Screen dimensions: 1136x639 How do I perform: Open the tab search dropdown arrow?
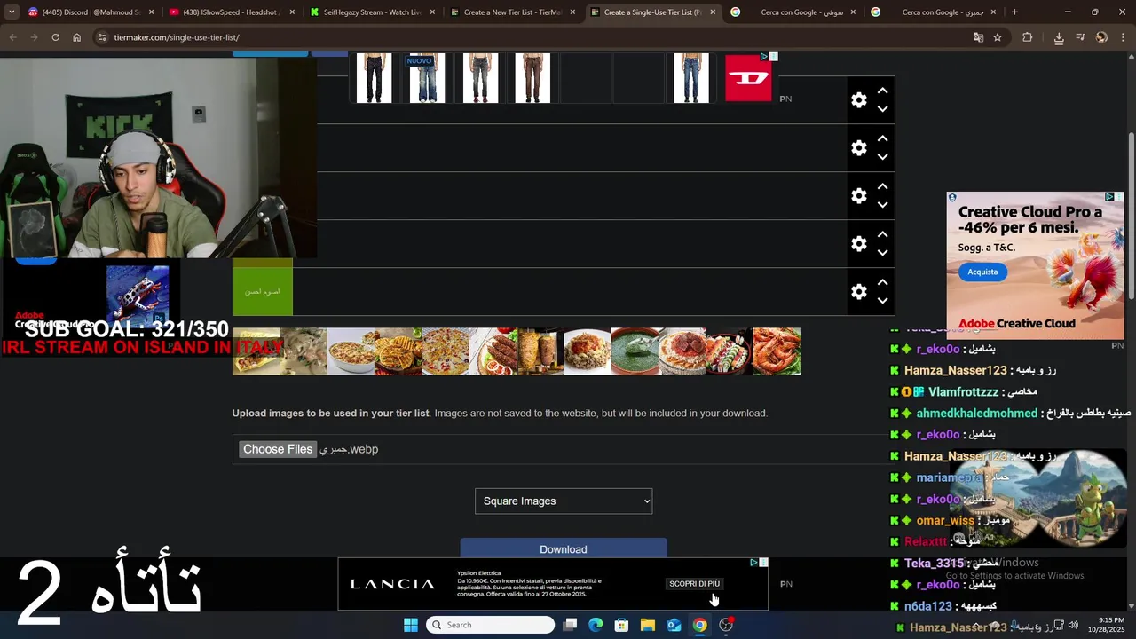click(x=12, y=12)
